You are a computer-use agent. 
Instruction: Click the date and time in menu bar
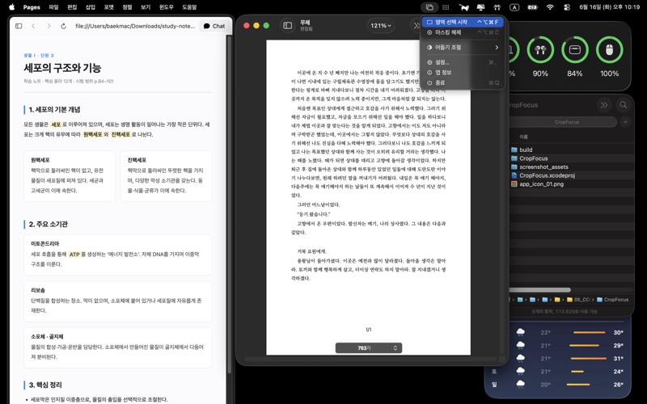[x=610, y=7]
